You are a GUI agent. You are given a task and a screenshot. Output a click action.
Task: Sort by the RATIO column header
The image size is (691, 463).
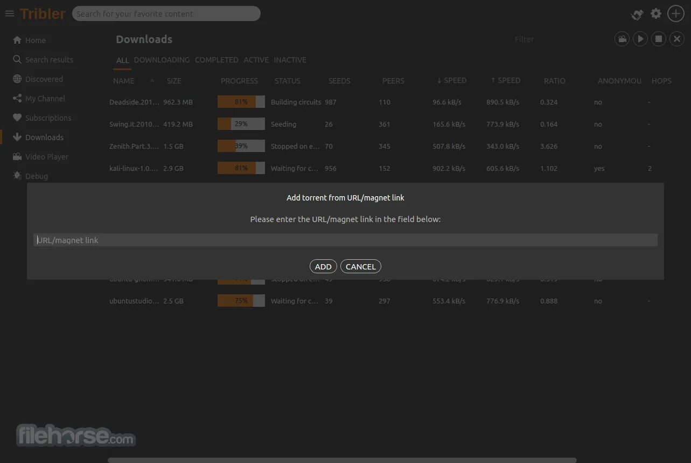point(555,81)
